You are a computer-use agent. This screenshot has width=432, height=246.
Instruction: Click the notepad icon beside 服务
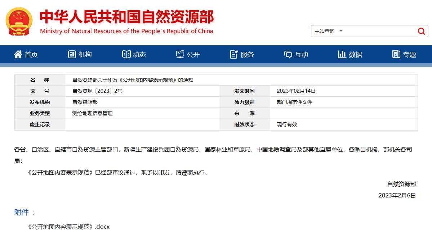[234, 54]
